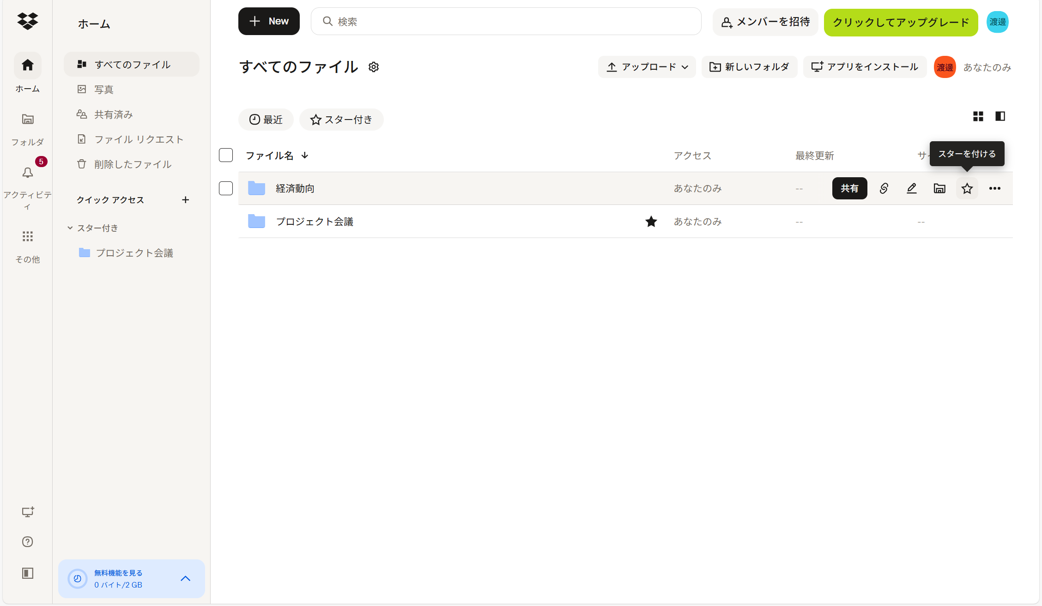The width and height of the screenshot is (1042, 606).
Task: Open the notification bell with 5 alerts
Action: pos(27,172)
